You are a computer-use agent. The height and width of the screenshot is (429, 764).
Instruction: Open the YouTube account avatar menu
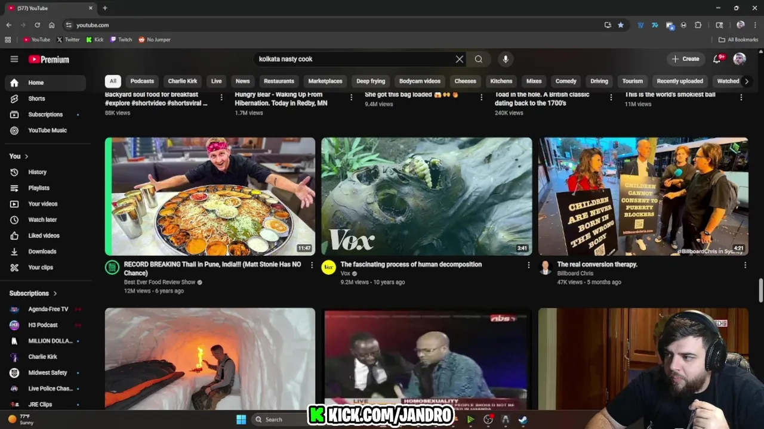click(740, 58)
